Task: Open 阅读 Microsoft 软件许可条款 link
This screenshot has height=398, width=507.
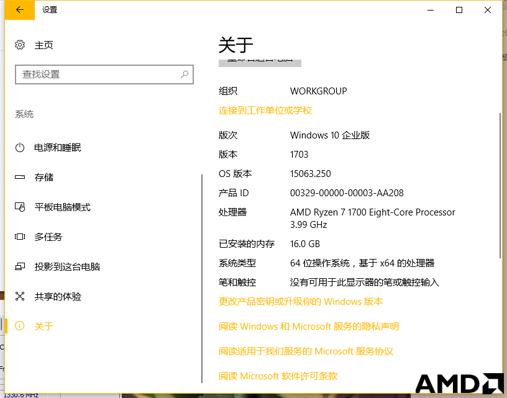Action: (278, 376)
